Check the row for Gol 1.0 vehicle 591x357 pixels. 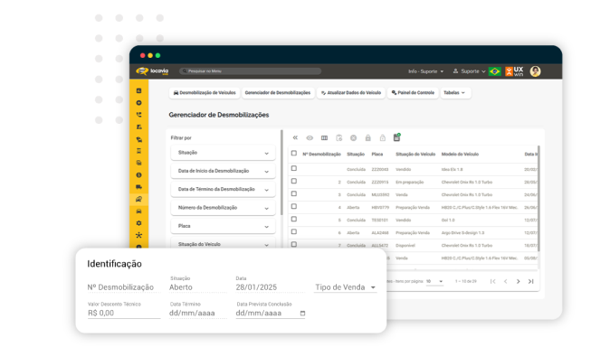pyautogui.click(x=294, y=219)
